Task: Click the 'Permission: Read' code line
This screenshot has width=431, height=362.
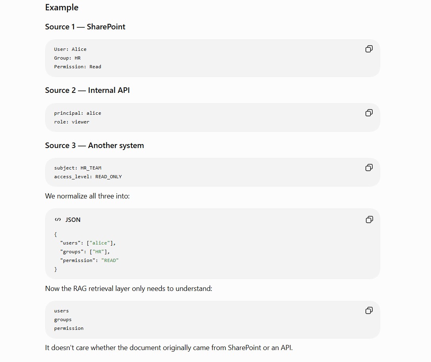Action: (x=77, y=67)
